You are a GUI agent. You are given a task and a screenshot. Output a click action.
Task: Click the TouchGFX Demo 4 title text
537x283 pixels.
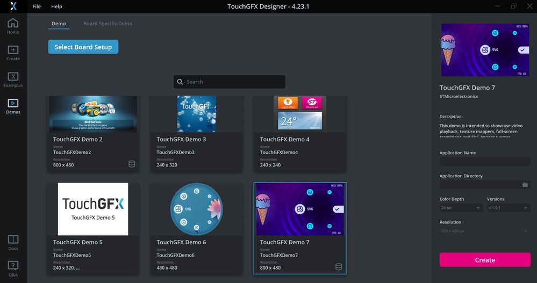(x=284, y=139)
